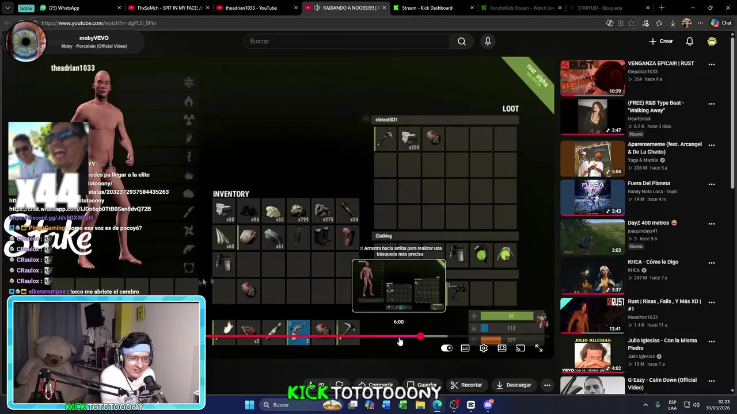
Task: Open DayZ 400 metros video thumbnail
Action: 592,236
